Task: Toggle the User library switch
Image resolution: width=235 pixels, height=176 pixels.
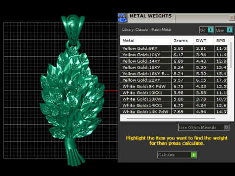Action: 224,30
